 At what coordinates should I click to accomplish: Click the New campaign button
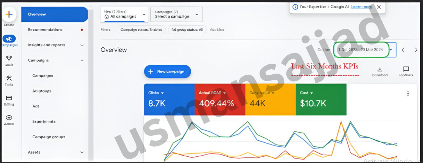tap(167, 72)
